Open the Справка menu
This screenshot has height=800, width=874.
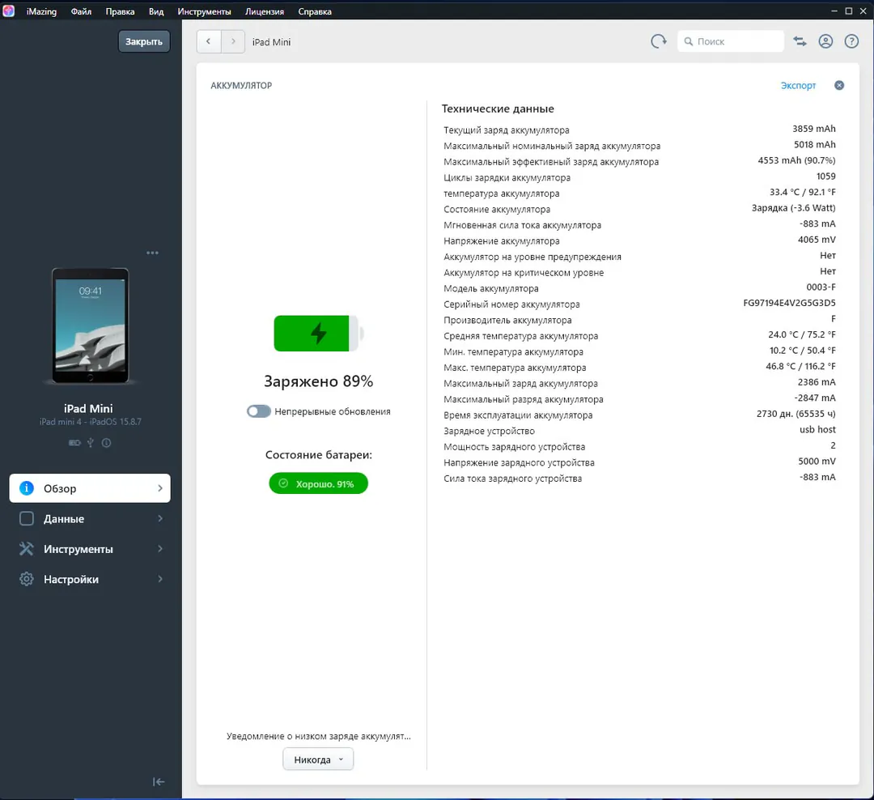[x=314, y=11]
